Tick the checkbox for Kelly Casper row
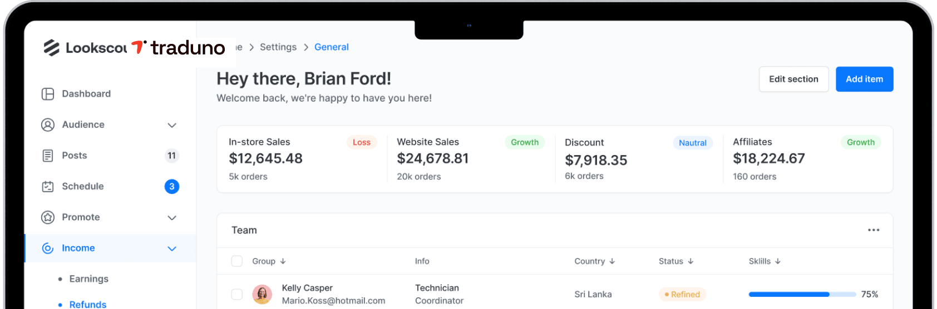Image resolution: width=937 pixels, height=309 pixels. point(237,294)
